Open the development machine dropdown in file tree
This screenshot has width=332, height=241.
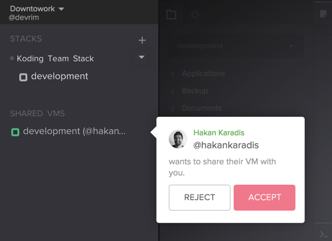tap(236, 46)
